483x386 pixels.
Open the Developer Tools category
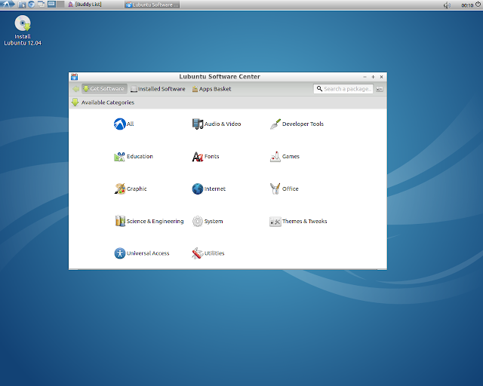coord(297,124)
